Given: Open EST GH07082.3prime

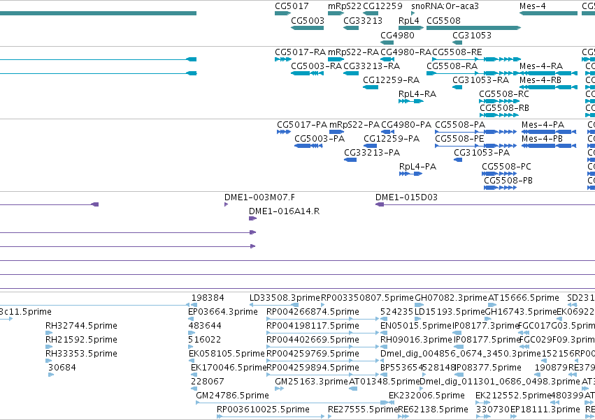Looking at the screenshot, I should 451,298.
